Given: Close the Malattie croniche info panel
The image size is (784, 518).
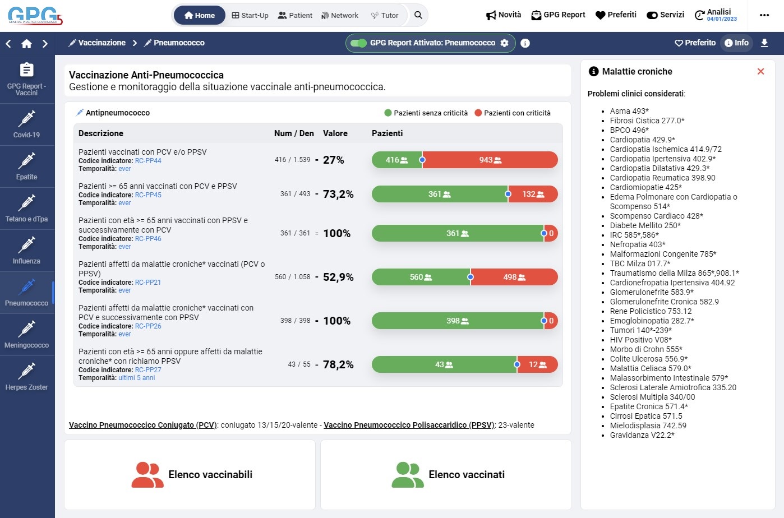Looking at the screenshot, I should coord(760,71).
